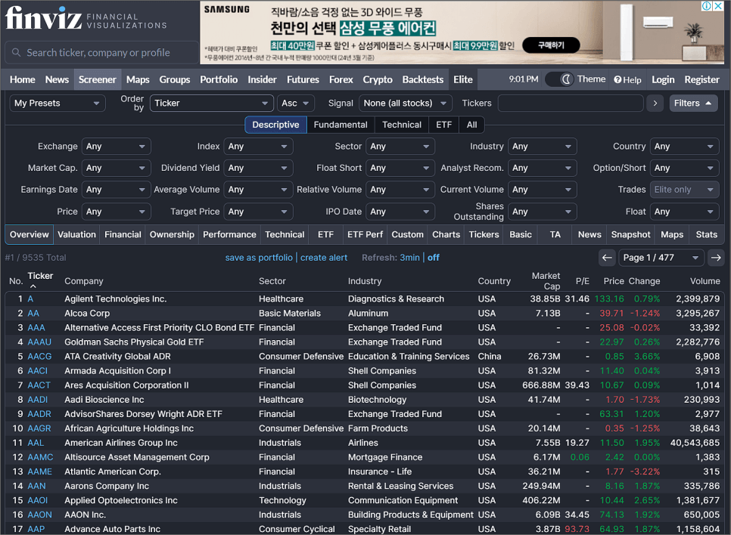This screenshot has width=731, height=535.
Task: Open the Sector filter dropdown
Action: [x=400, y=146]
